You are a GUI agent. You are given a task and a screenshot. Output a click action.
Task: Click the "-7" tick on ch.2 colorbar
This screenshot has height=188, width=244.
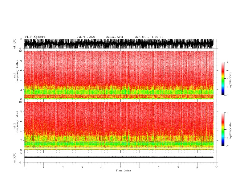pyautogui.click(x=227, y=146)
